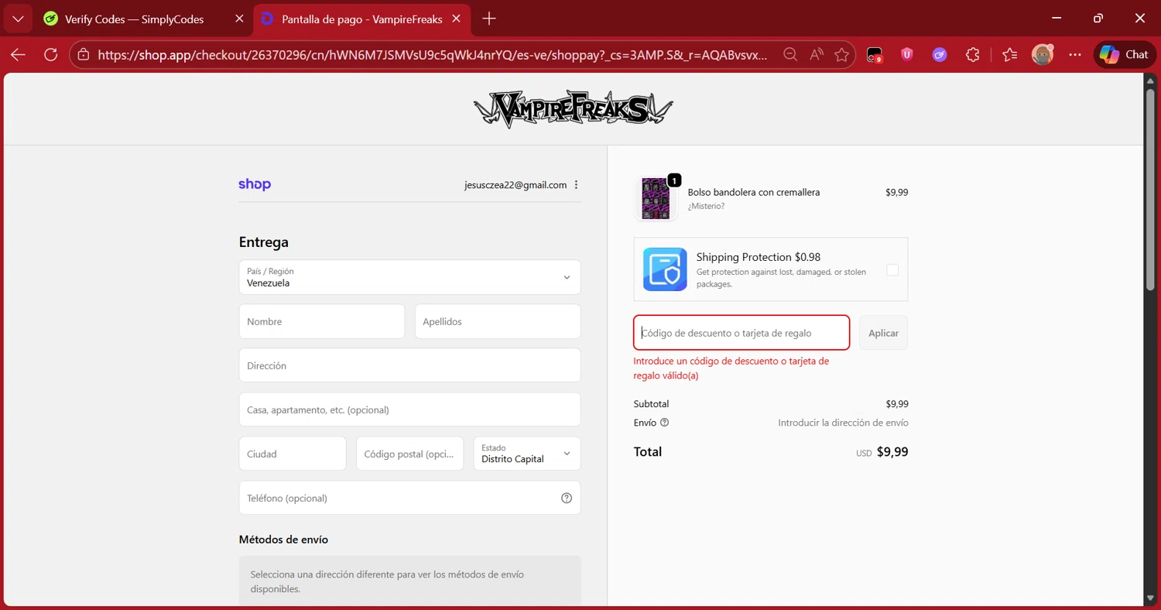Select the Pantalla de pago - VampireFreaks tab
Screen dimensions: 1161x610
(x=361, y=19)
